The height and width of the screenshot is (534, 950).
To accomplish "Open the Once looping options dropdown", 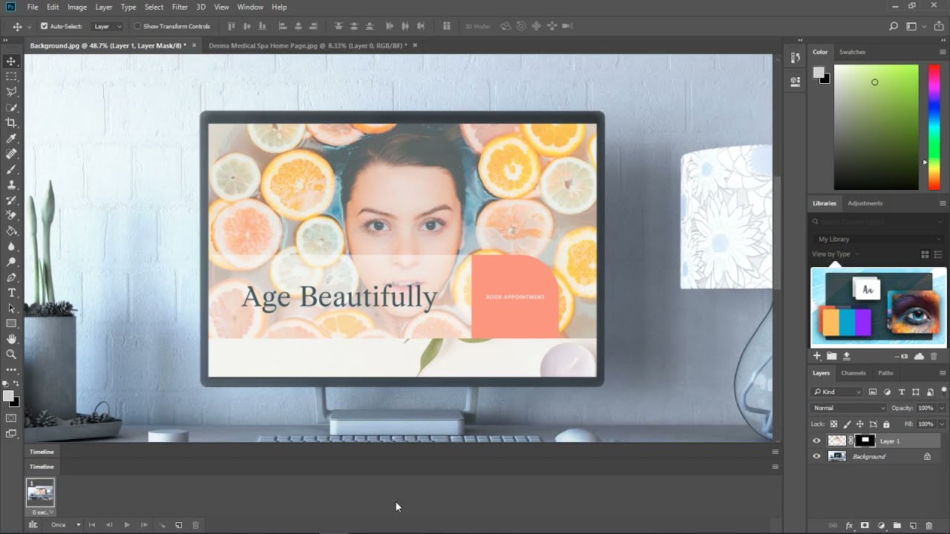I will pos(65,524).
